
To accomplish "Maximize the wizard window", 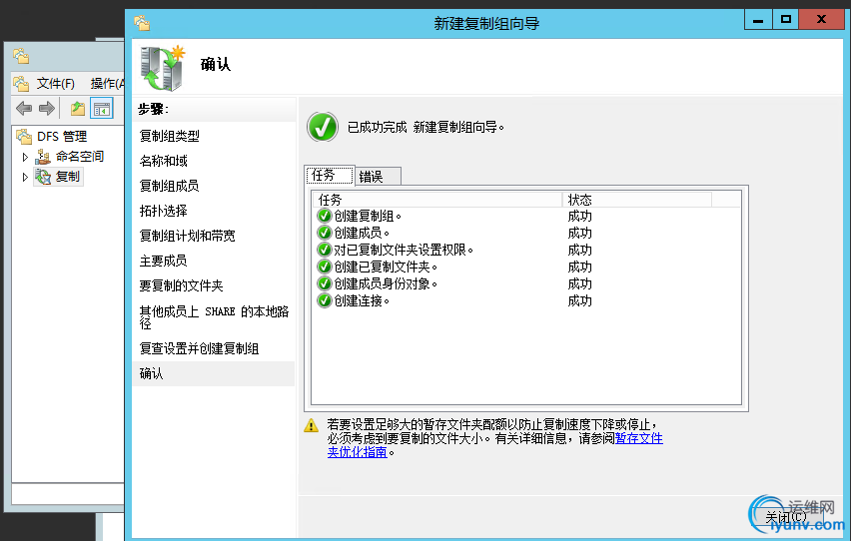I will pyautogui.click(x=785, y=20).
